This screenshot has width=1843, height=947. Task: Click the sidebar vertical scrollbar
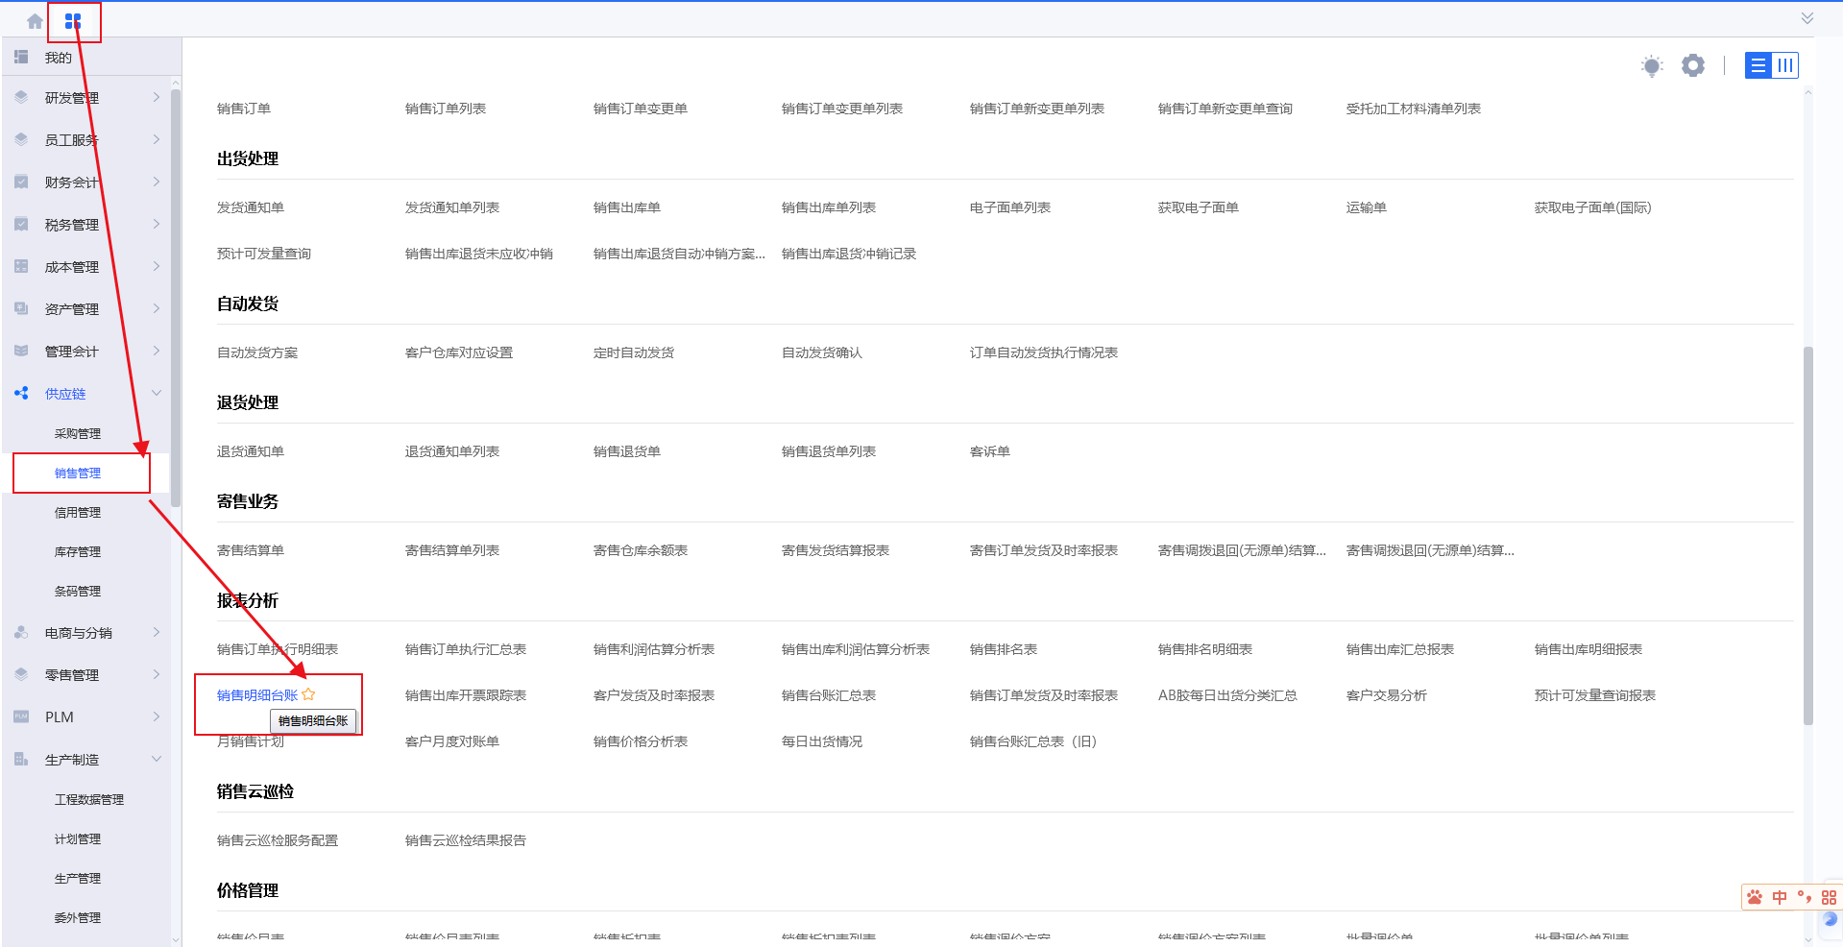pos(176,298)
